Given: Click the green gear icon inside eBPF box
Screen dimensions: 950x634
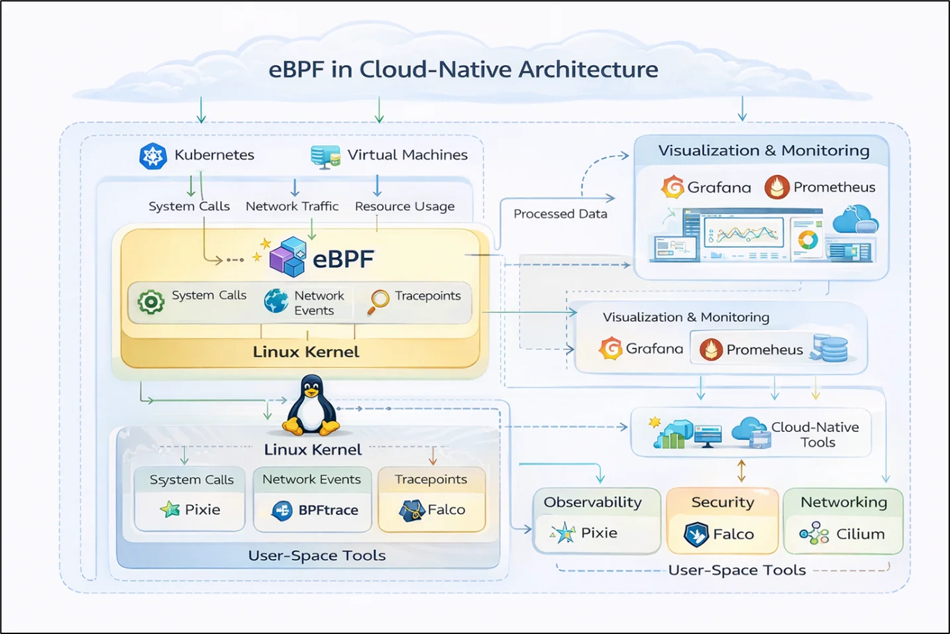Looking at the screenshot, I should [151, 302].
